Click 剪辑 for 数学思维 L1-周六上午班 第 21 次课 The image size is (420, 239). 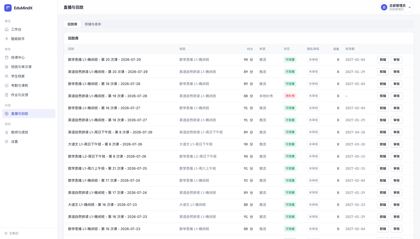tap(383, 168)
